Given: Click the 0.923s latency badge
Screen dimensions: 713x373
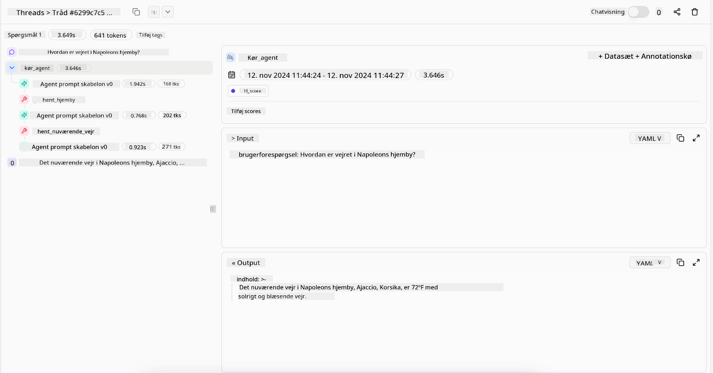Looking at the screenshot, I should coord(139,147).
